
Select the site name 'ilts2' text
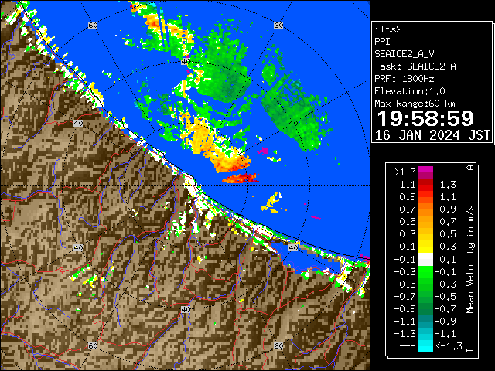click(388, 29)
